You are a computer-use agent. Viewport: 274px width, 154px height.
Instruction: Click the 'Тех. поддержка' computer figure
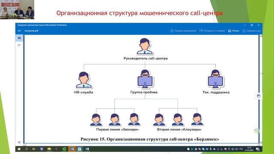(x=215, y=79)
